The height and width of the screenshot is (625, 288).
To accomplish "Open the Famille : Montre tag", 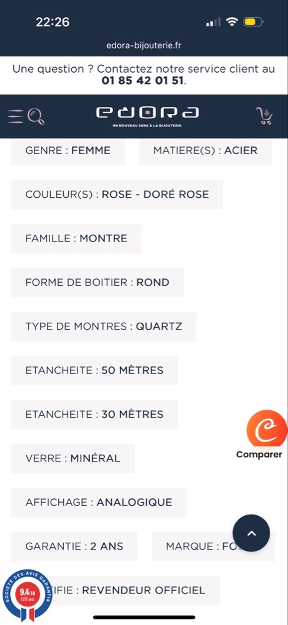I will tap(76, 238).
